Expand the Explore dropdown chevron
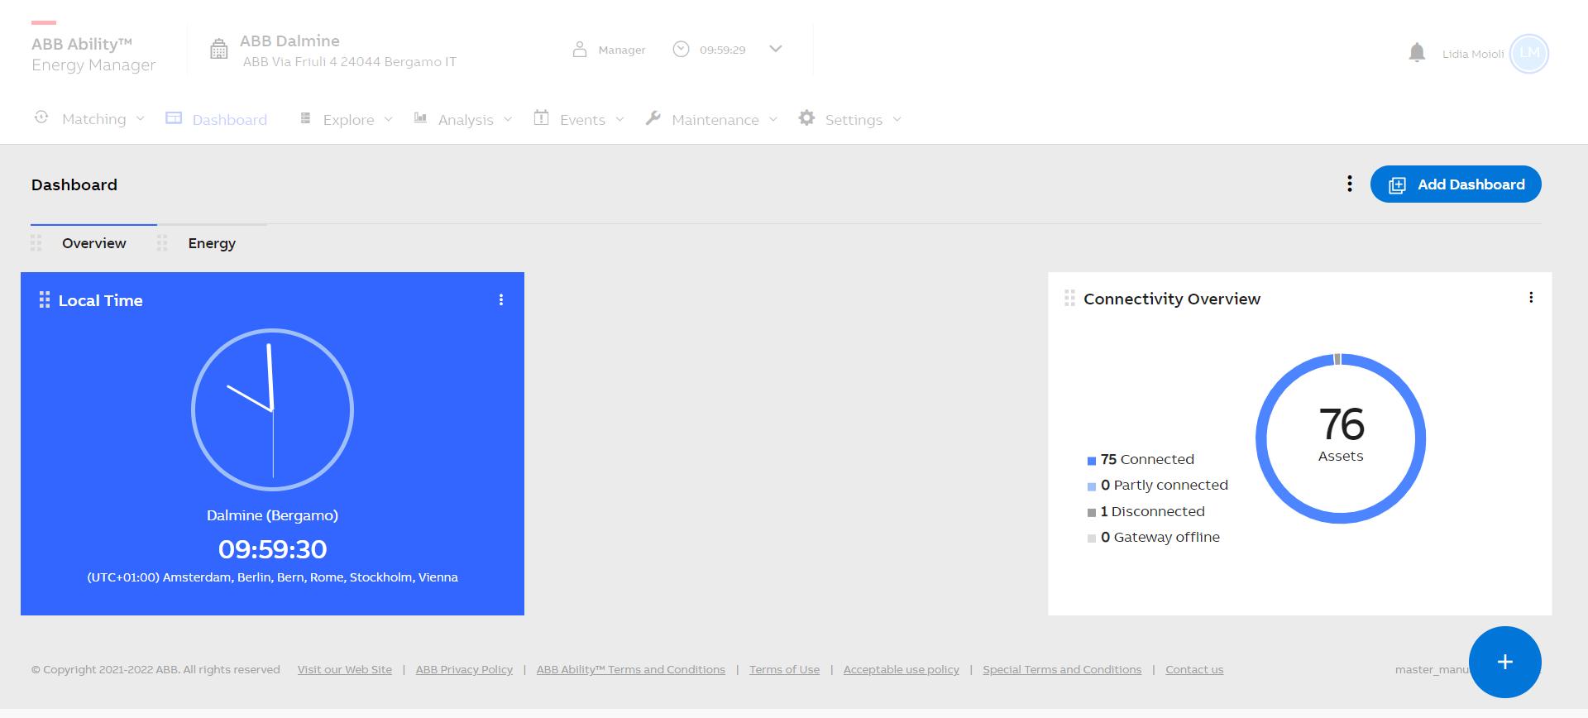Image resolution: width=1588 pixels, height=718 pixels. coord(388,119)
